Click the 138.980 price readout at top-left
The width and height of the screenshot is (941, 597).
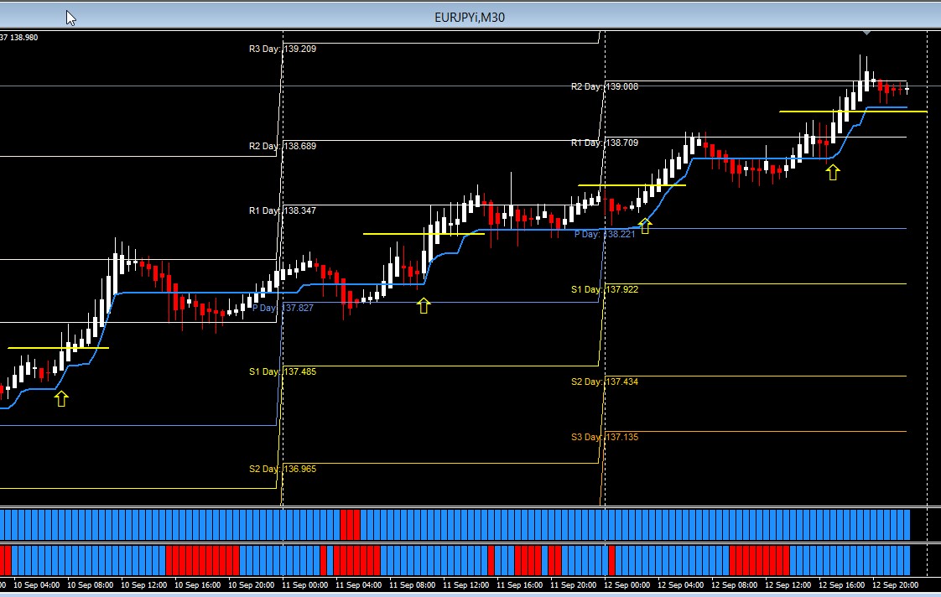[24, 37]
